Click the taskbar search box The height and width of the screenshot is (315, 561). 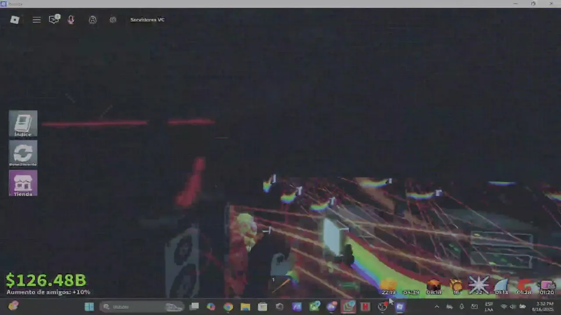point(142,307)
